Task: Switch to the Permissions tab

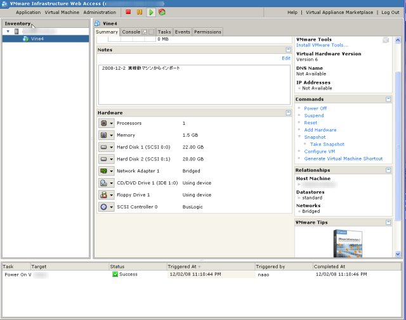Action: pyautogui.click(x=207, y=32)
